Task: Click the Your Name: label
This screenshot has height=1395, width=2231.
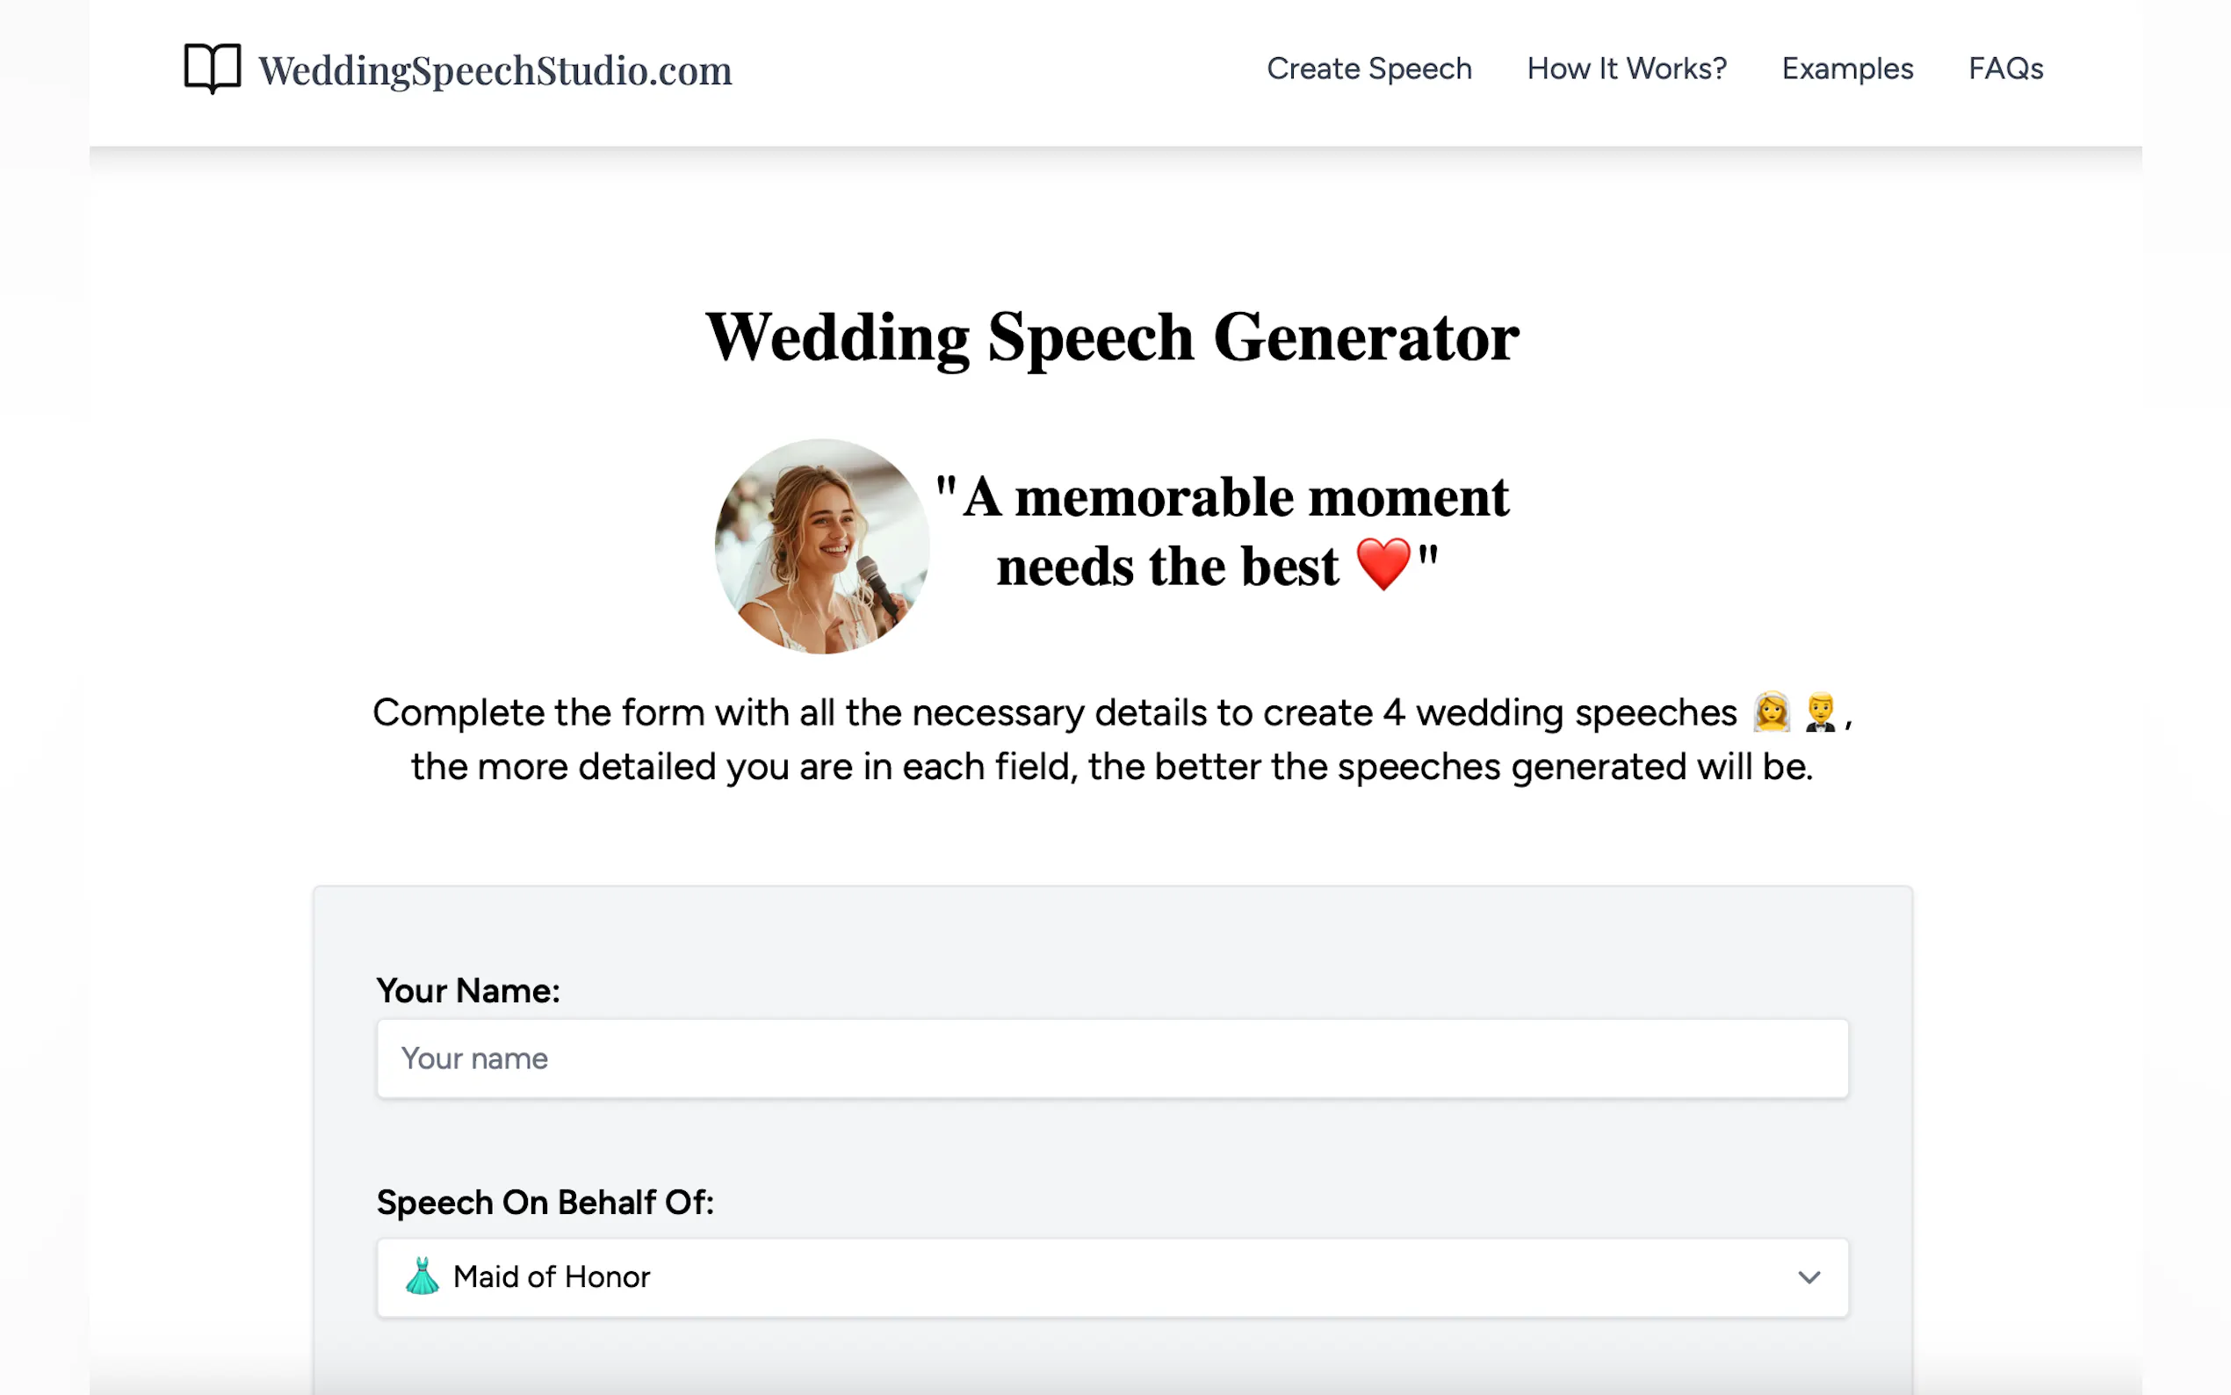Action: (x=467, y=991)
